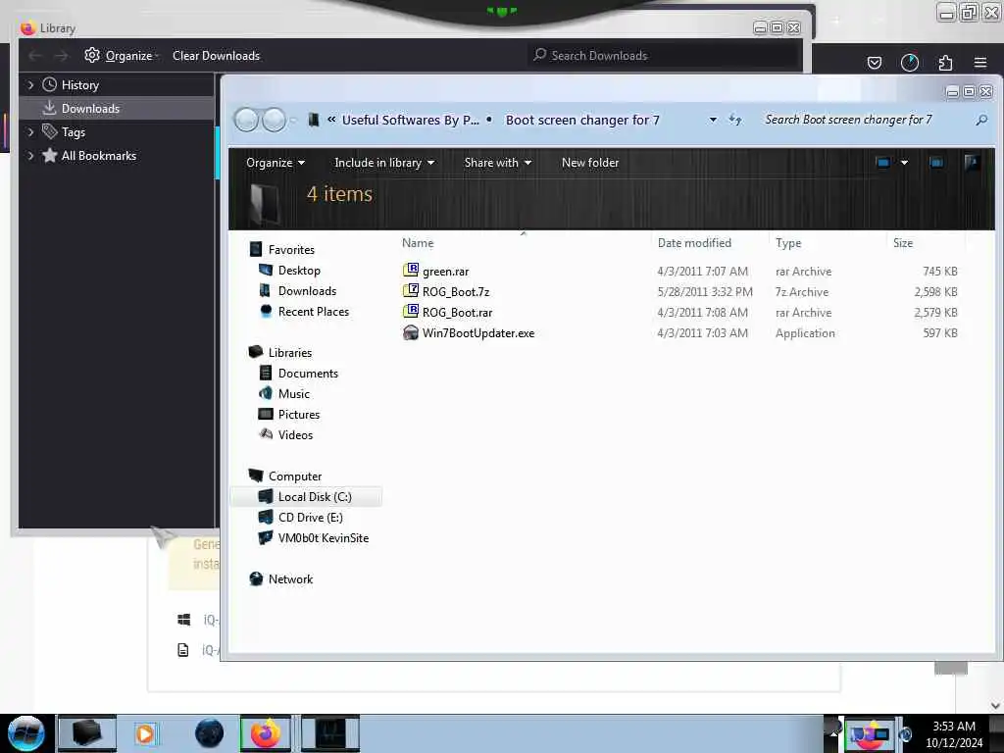
Task: Open the Firefox Pocket save icon
Action: 874,63
